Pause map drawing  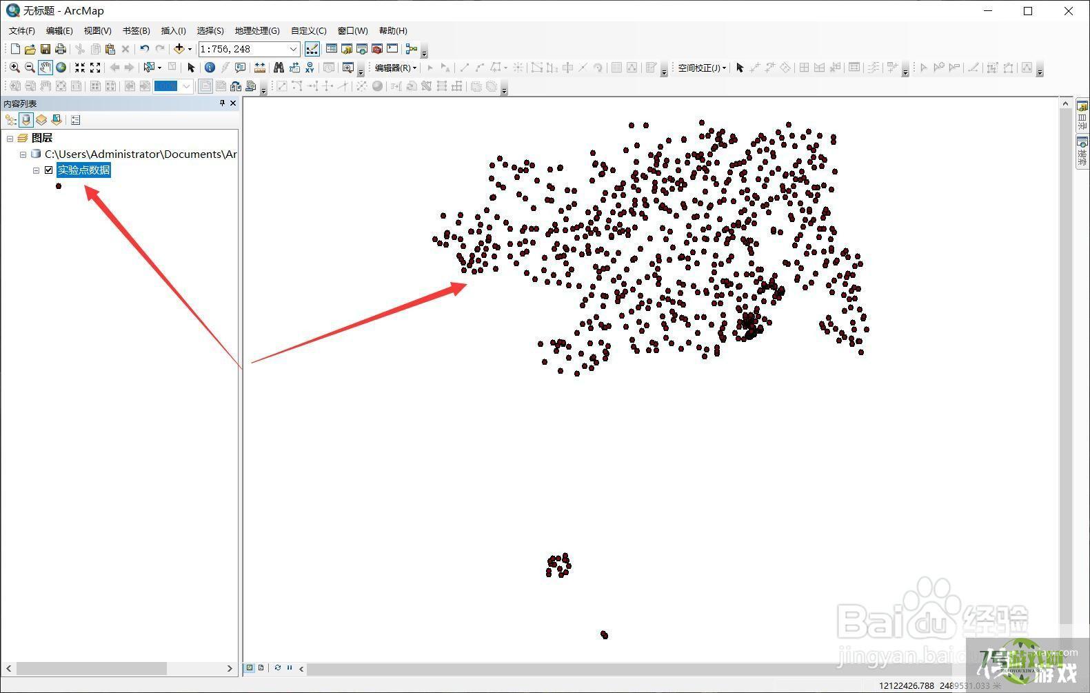pos(290,667)
